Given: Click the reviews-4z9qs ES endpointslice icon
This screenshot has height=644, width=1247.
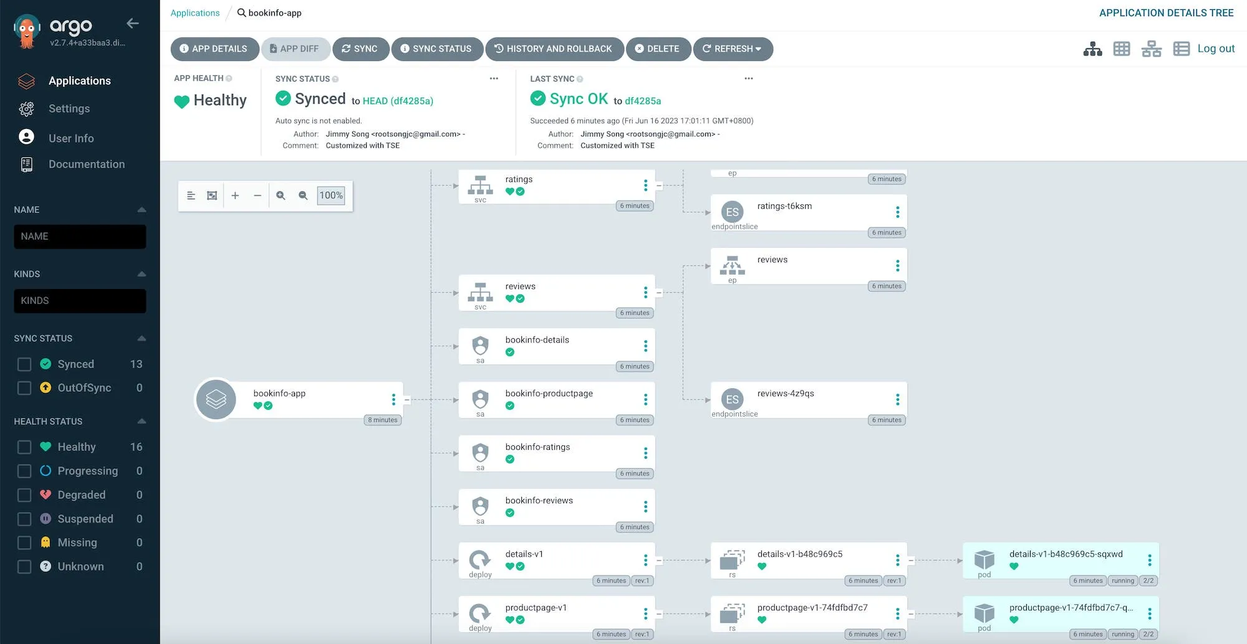Looking at the screenshot, I should [732, 400].
